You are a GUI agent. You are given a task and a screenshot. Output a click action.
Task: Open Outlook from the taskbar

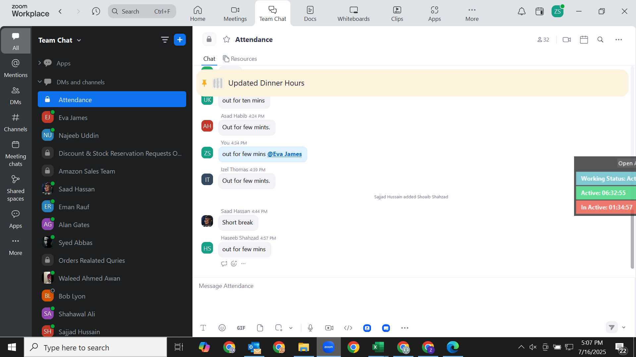[x=254, y=347]
